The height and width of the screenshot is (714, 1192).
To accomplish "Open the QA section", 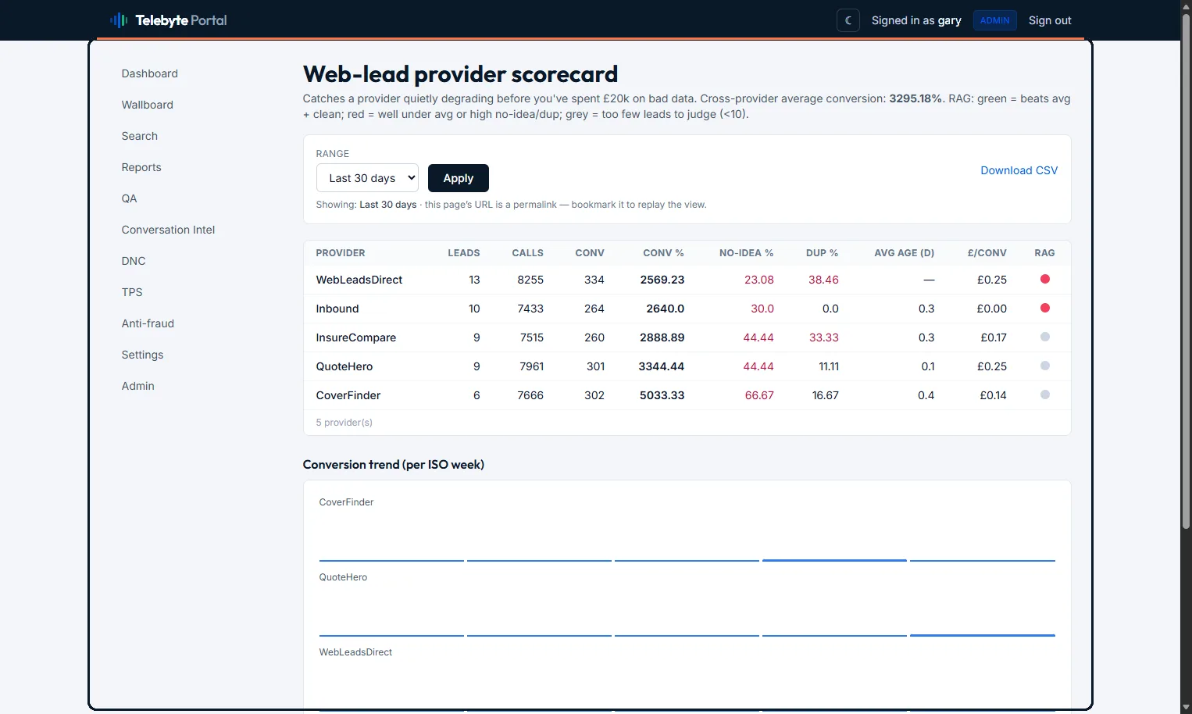I will pos(130,198).
